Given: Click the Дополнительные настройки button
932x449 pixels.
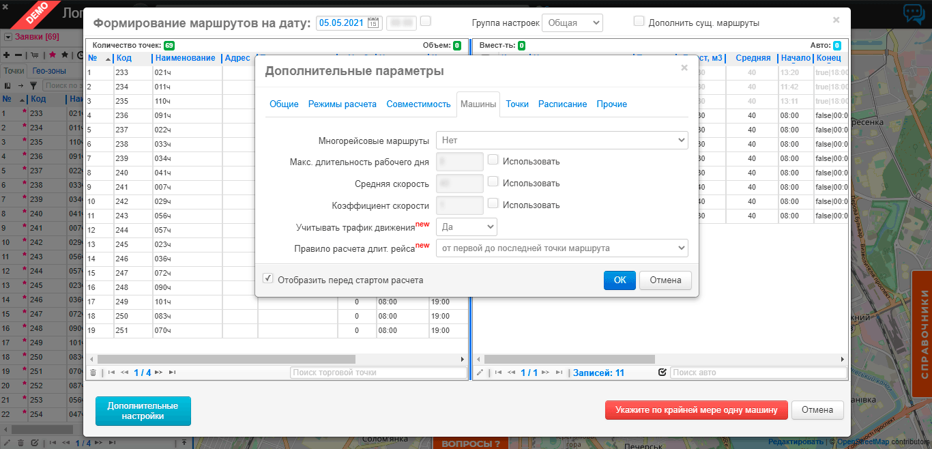Looking at the screenshot, I should point(143,411).
